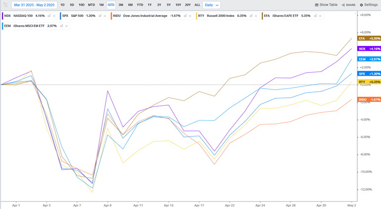Click the -12.00% y-axis label
381x209 pixels.
tap(366, 189)
